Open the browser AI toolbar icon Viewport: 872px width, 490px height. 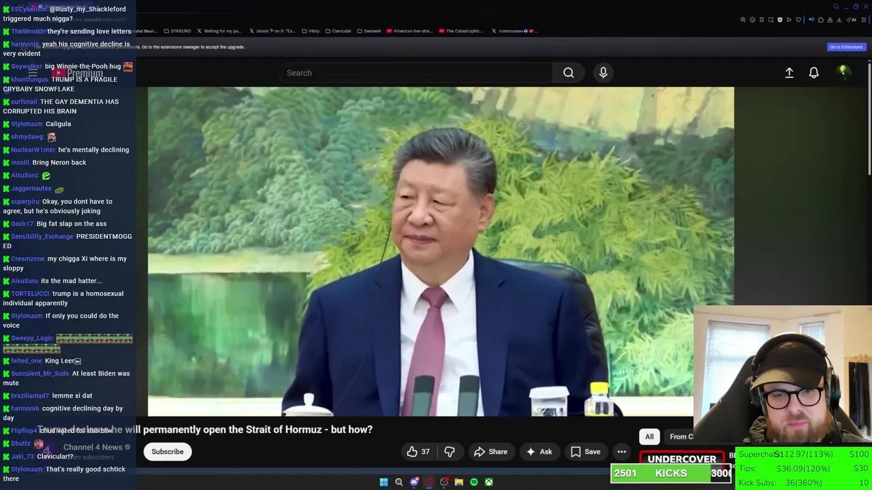click(x=852, y=20)
